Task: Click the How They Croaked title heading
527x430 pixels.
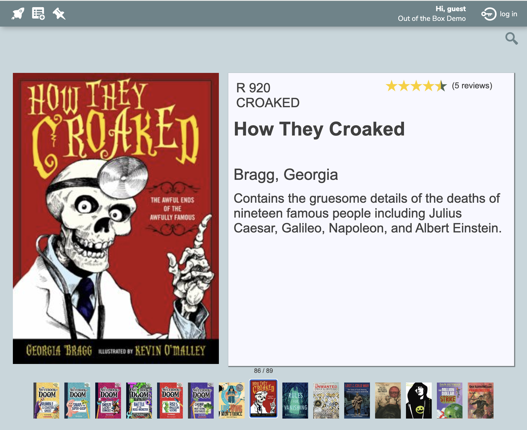Action: tap(319, 129)
